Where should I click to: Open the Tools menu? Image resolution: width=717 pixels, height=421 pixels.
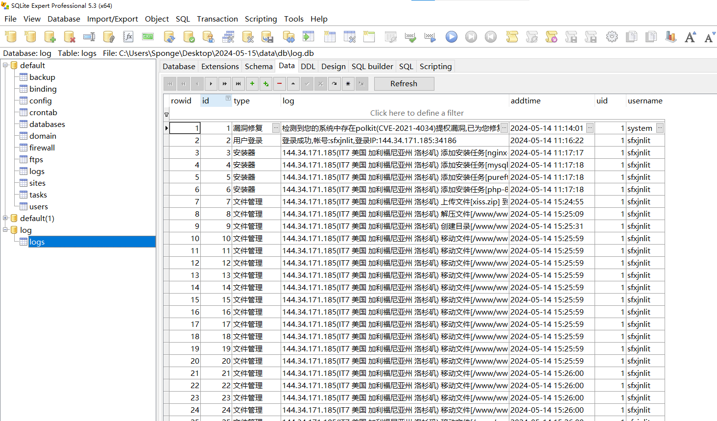294,19
